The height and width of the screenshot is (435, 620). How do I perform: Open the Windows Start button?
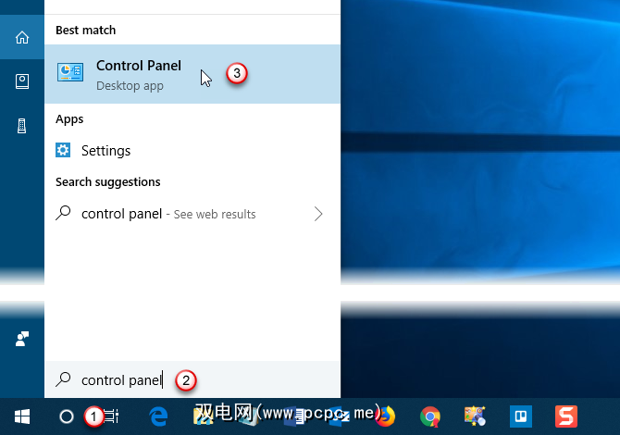click(22, 416)
